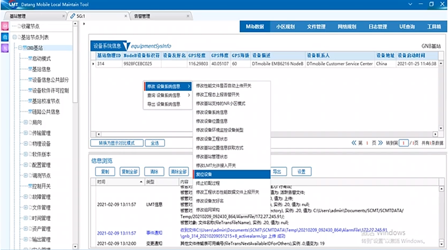The height and width of the screenshot is (250, 448).
Task: Open the 工具箱 tab
Action: [434, 26]
